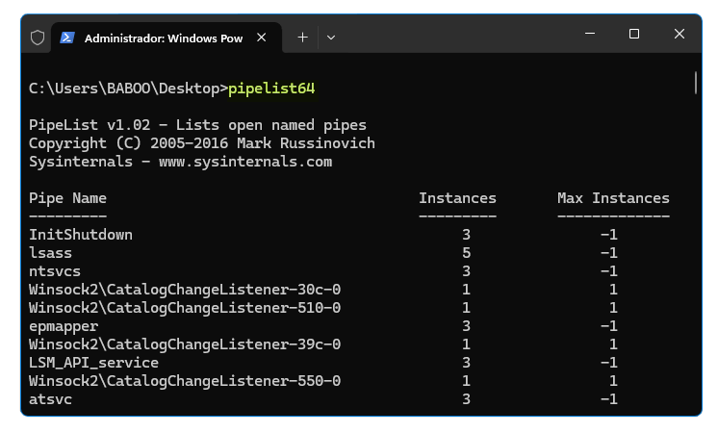Screen dimensions: 718x433
Task: Minimize the terminal window
Action: (590, 34)
